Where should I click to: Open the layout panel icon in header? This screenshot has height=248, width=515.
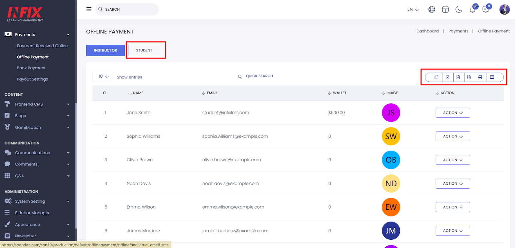click(x=445, y=9)
